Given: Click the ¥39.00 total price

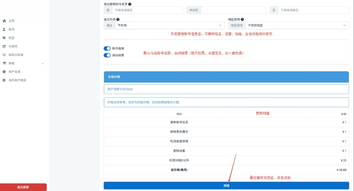Looking at the screenshot, I should 341,170.
